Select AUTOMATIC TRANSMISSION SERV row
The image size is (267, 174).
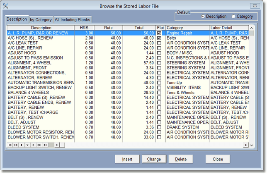[x=128, y=83]
